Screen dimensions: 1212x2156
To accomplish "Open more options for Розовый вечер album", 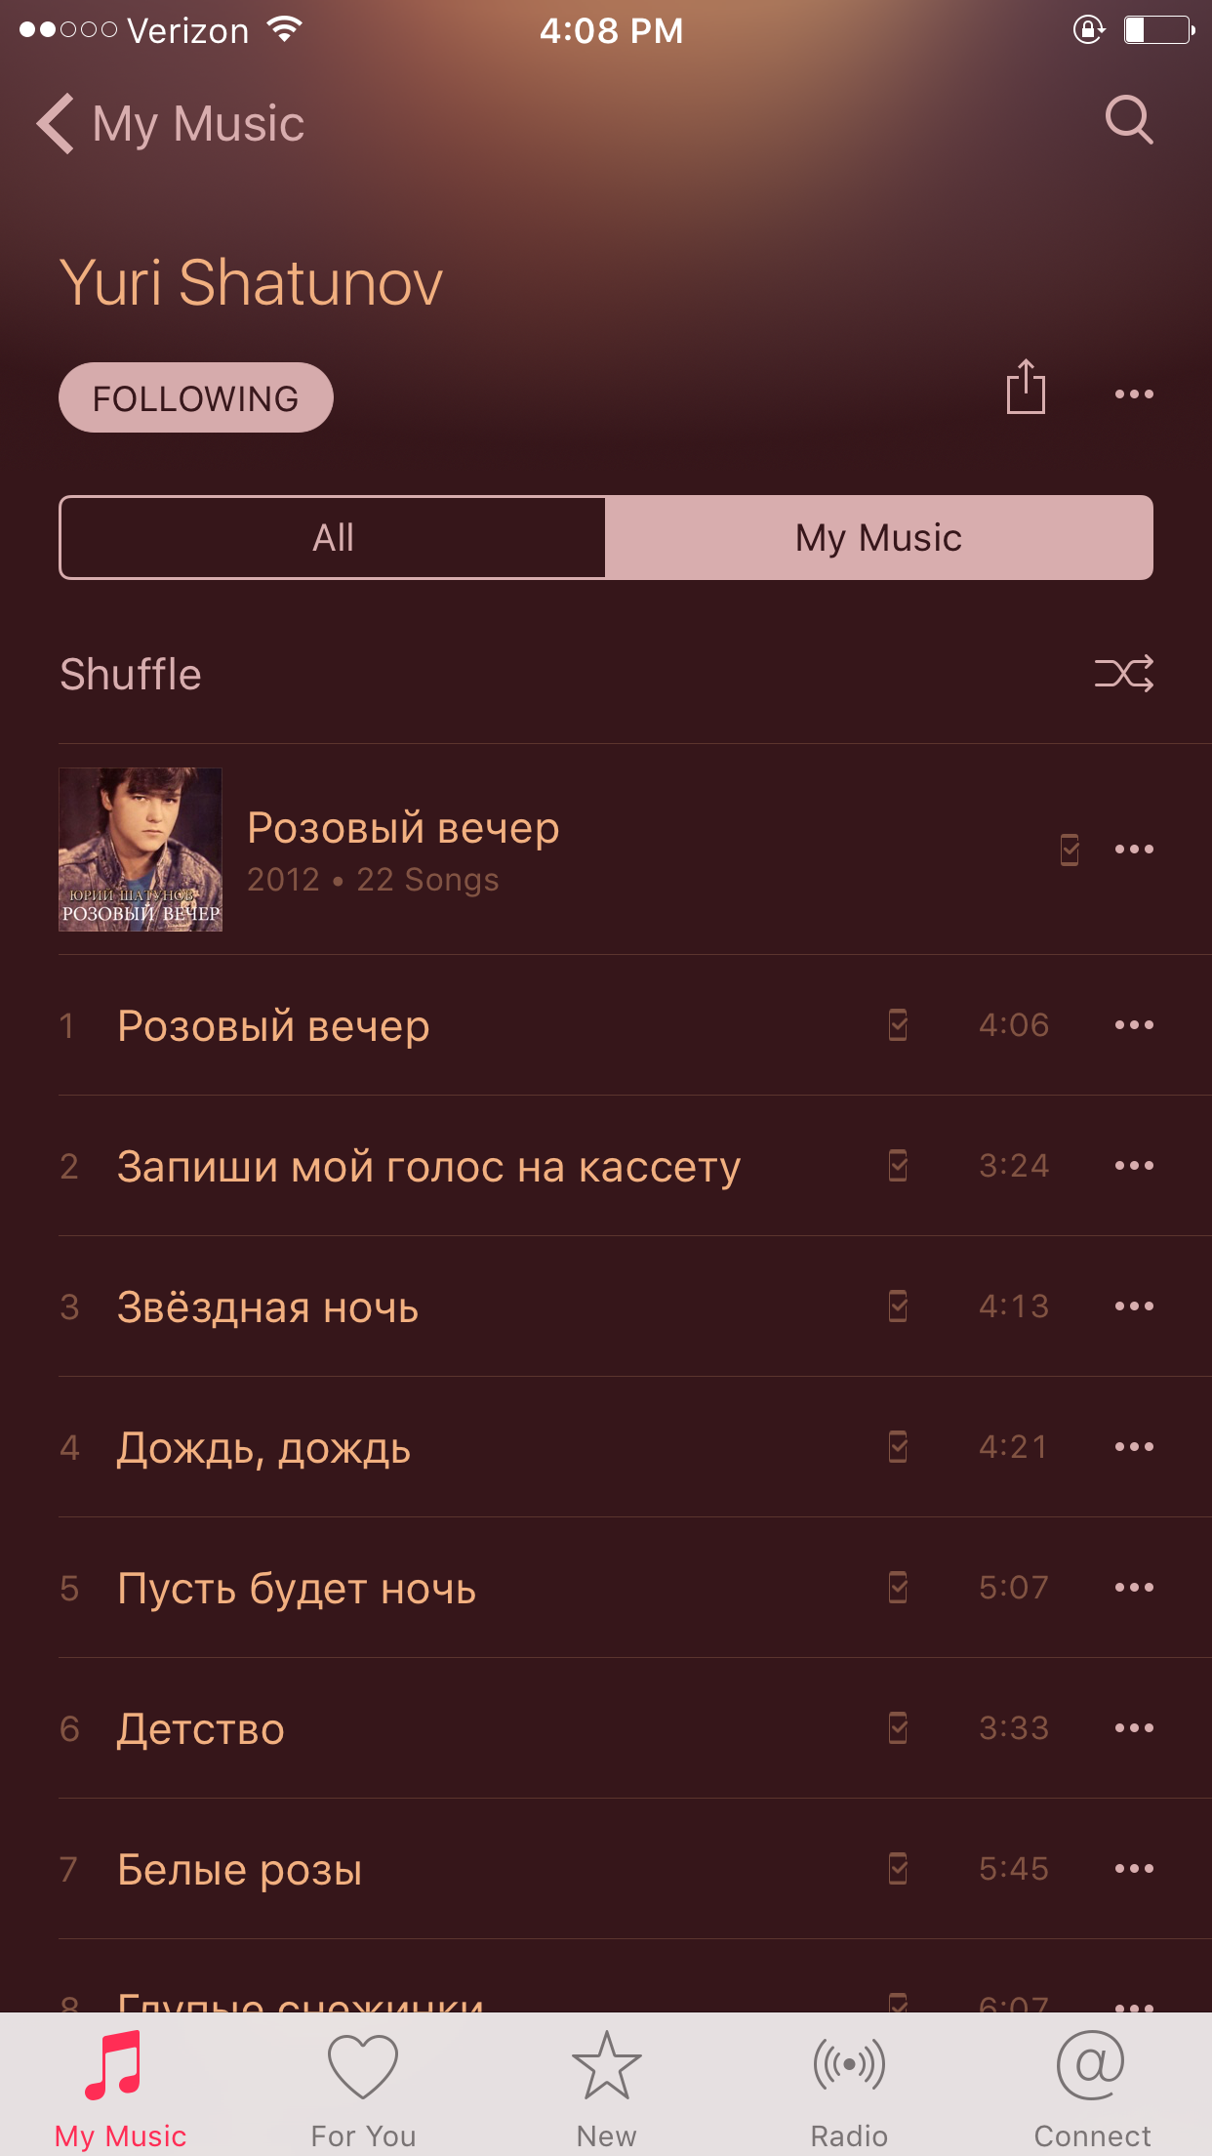I will [x=1134, y=849].
